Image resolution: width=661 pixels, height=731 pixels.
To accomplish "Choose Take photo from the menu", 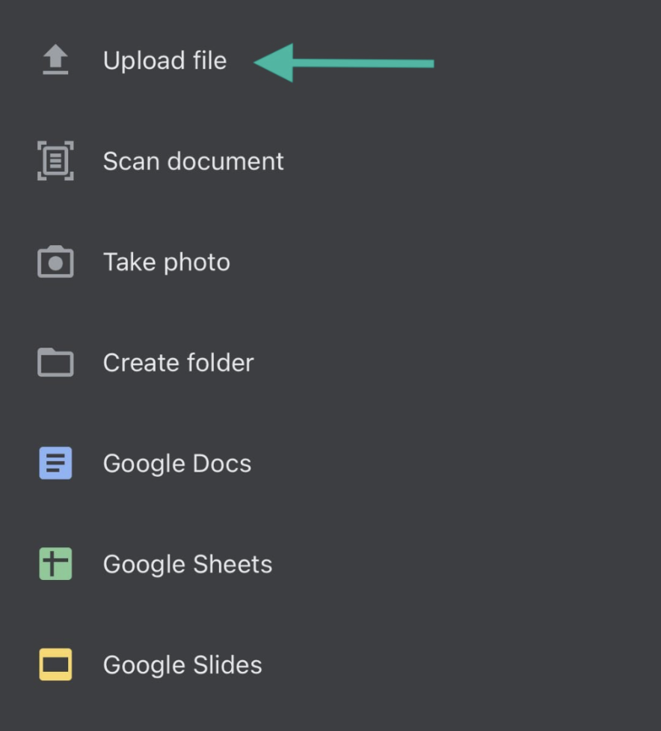I will [x=167, y=262].
